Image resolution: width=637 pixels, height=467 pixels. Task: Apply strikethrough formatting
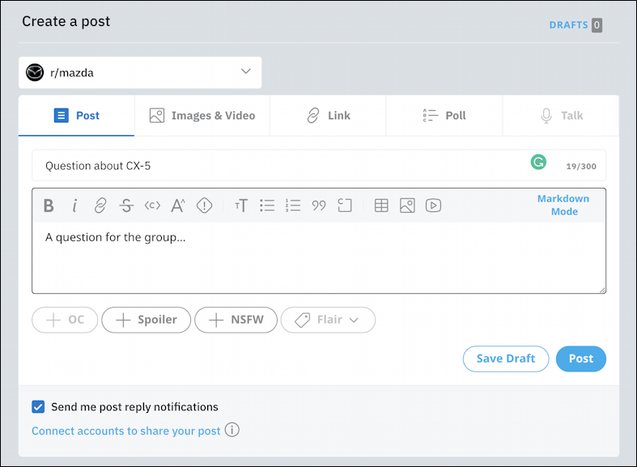tap(126, 206)
